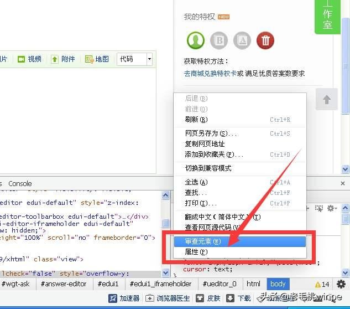This screenshot has height=309, width=350.
Task: Click the select-element inspect icon in devtools
Action: tap(319, 208)
